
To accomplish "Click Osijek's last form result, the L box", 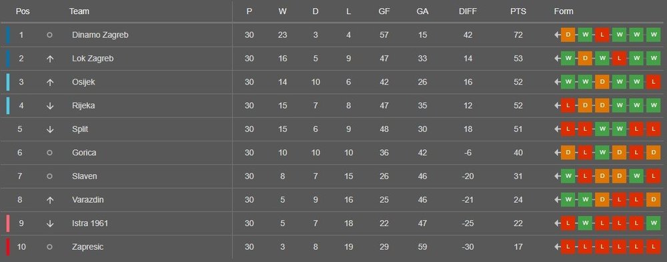I will point(653,82).
